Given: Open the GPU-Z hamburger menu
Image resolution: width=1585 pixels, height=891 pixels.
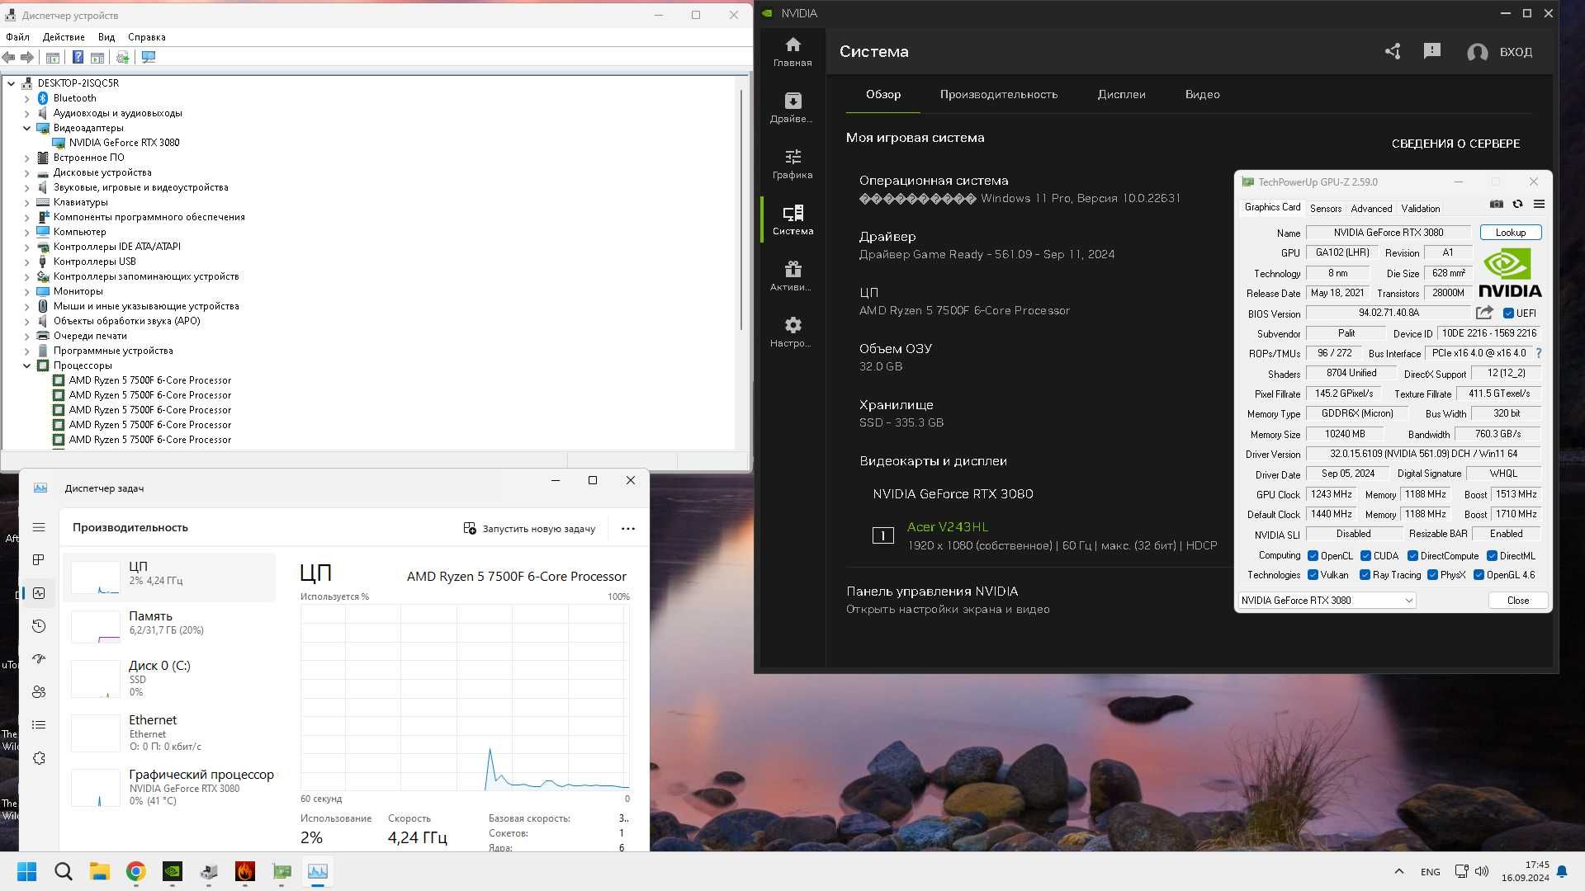Looking at the screenshot, I should 1539,204.
